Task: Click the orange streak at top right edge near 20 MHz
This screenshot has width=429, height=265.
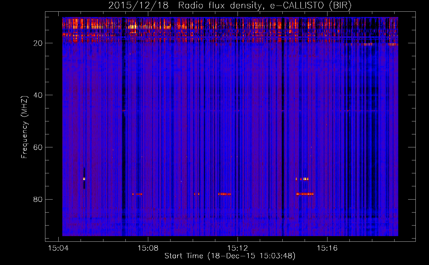Action: tap(393, 45)
